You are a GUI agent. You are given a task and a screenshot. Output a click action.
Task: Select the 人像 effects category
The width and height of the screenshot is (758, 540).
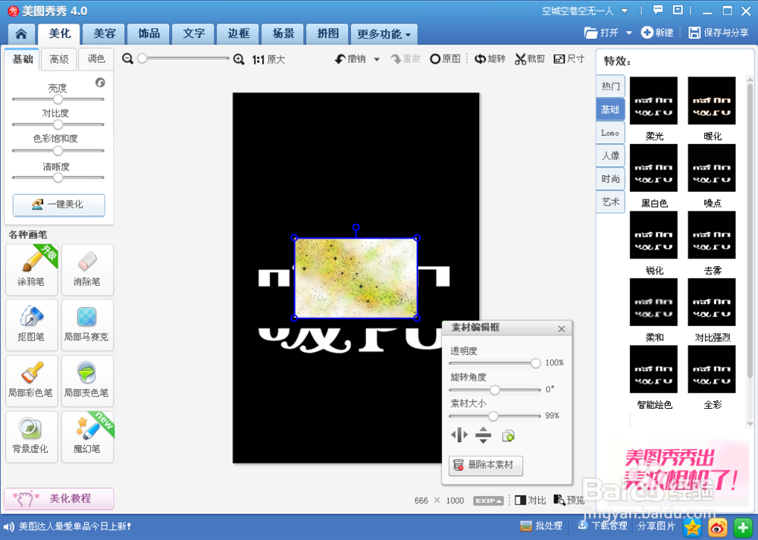pos(610,155)
